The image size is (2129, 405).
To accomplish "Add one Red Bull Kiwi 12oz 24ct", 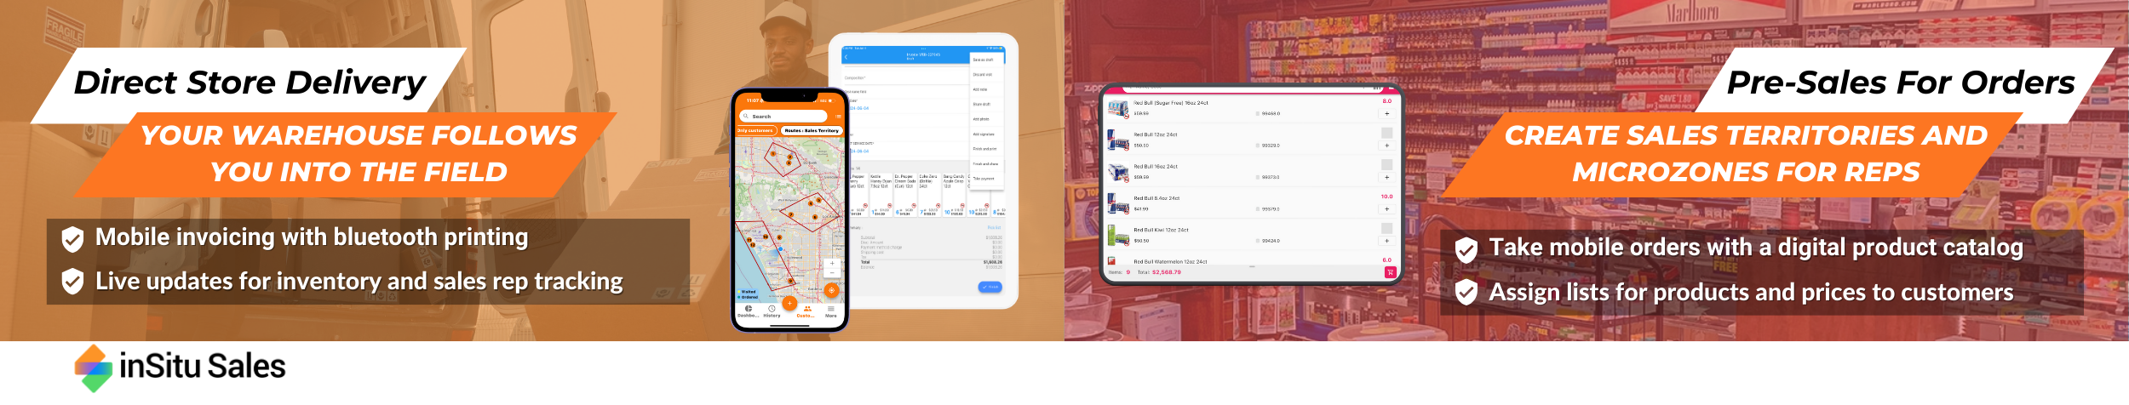I will [x=1386, y=241].
